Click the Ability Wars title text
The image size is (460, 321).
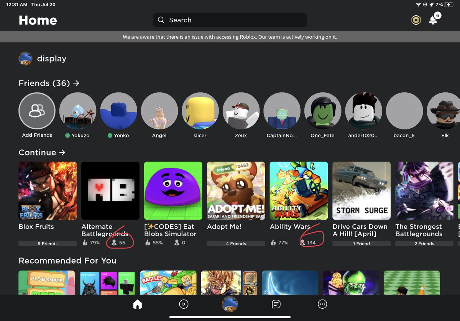pyautogui.click(x=290, y=227)
